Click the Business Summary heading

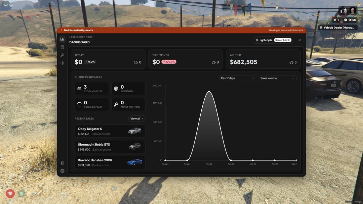(88, 77)
